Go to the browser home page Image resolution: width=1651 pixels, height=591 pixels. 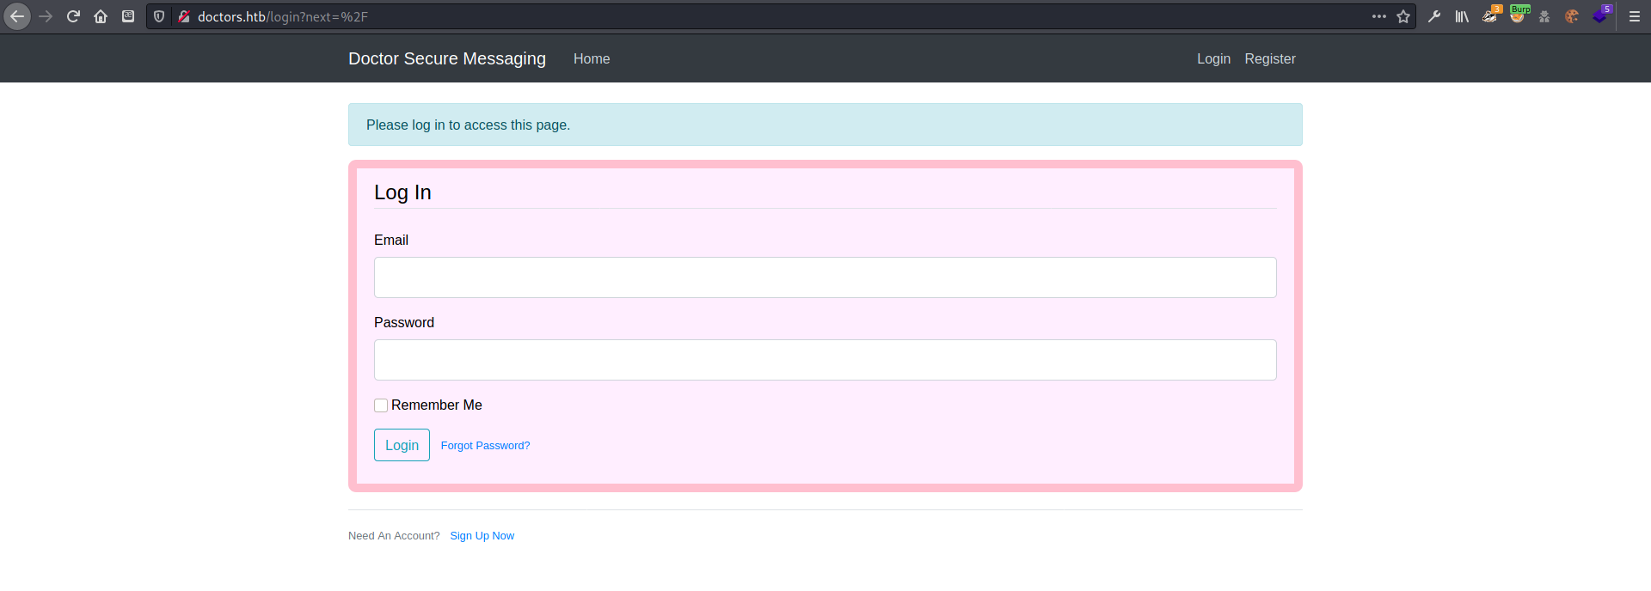101,16
